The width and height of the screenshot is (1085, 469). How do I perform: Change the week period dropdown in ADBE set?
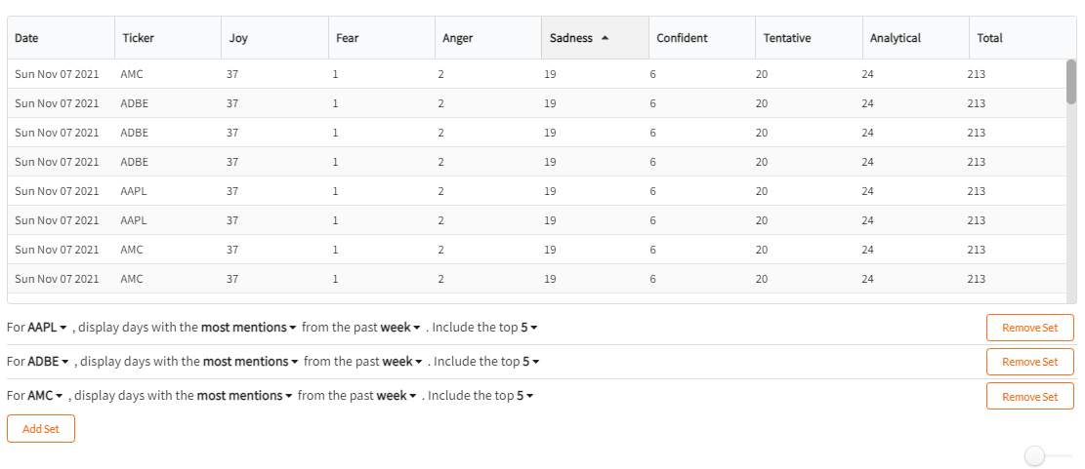pos(402,361)
